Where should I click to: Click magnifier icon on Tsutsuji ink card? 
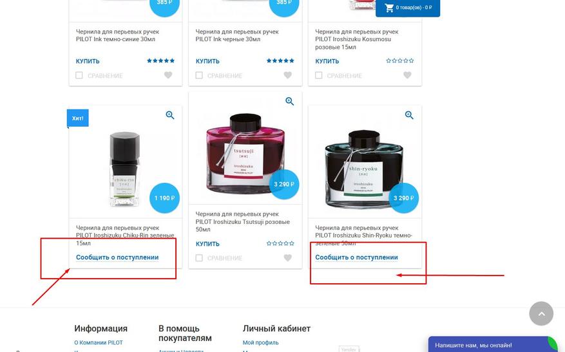(290, 102)
